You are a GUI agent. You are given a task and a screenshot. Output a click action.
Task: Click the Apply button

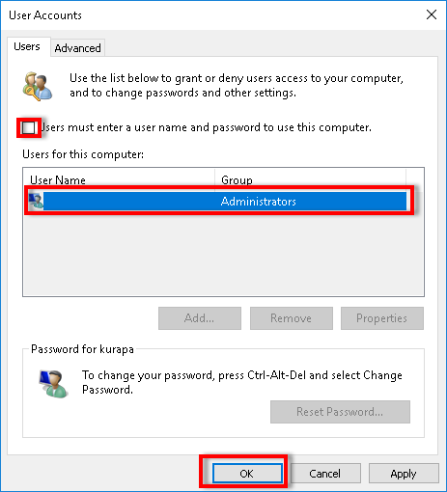click(x=404, y=474)
